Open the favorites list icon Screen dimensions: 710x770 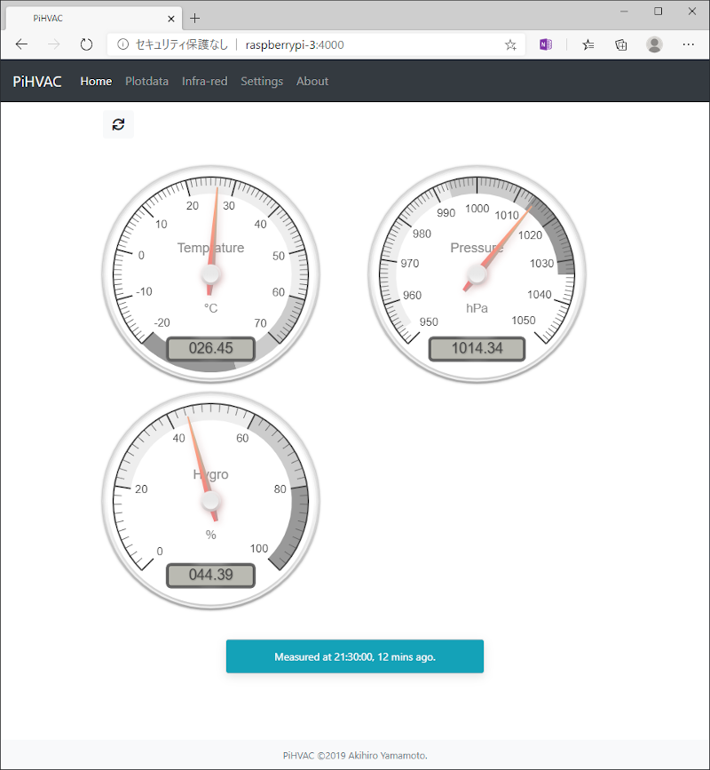(x=588, y=44)
